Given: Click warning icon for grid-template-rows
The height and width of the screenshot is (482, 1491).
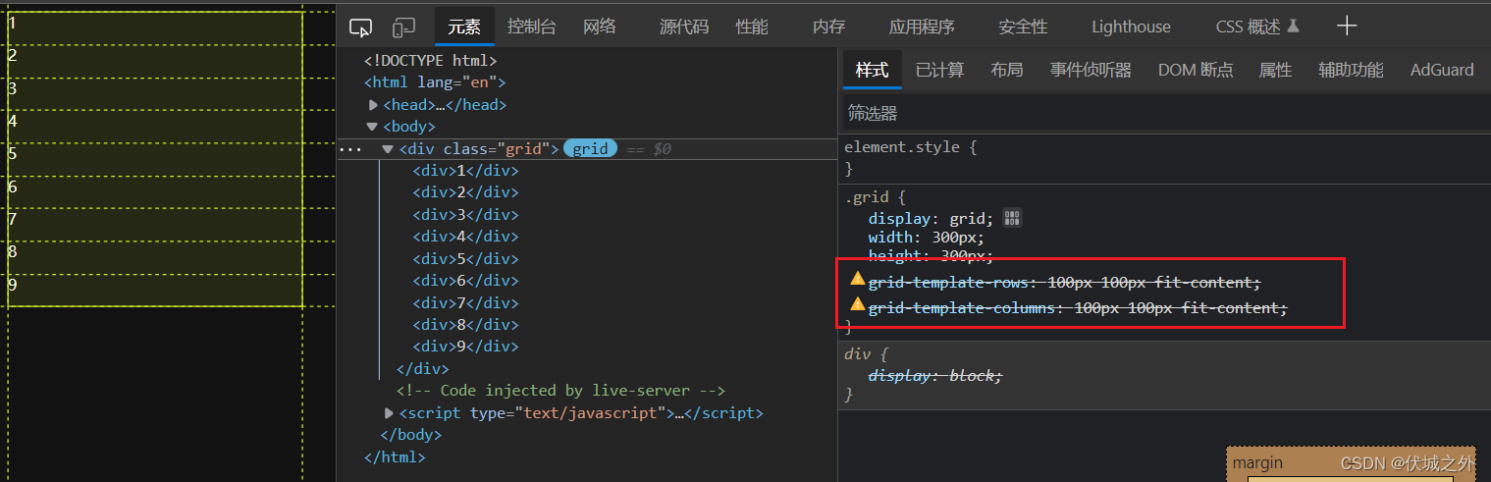Looking at the screenshot, I should 858,280.
